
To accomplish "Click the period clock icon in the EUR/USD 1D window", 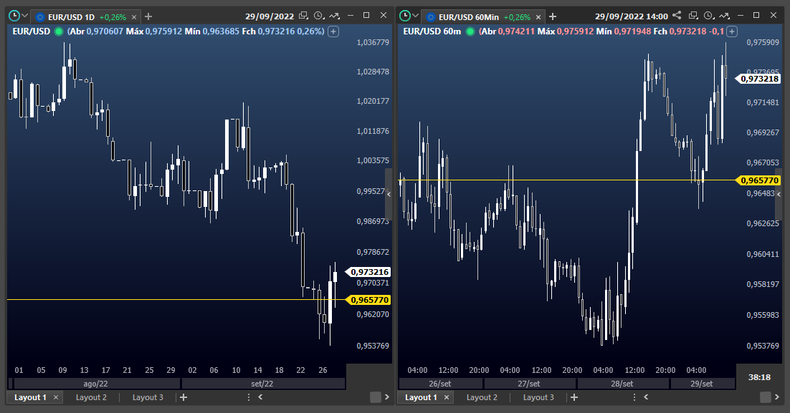I will (318, 15).
